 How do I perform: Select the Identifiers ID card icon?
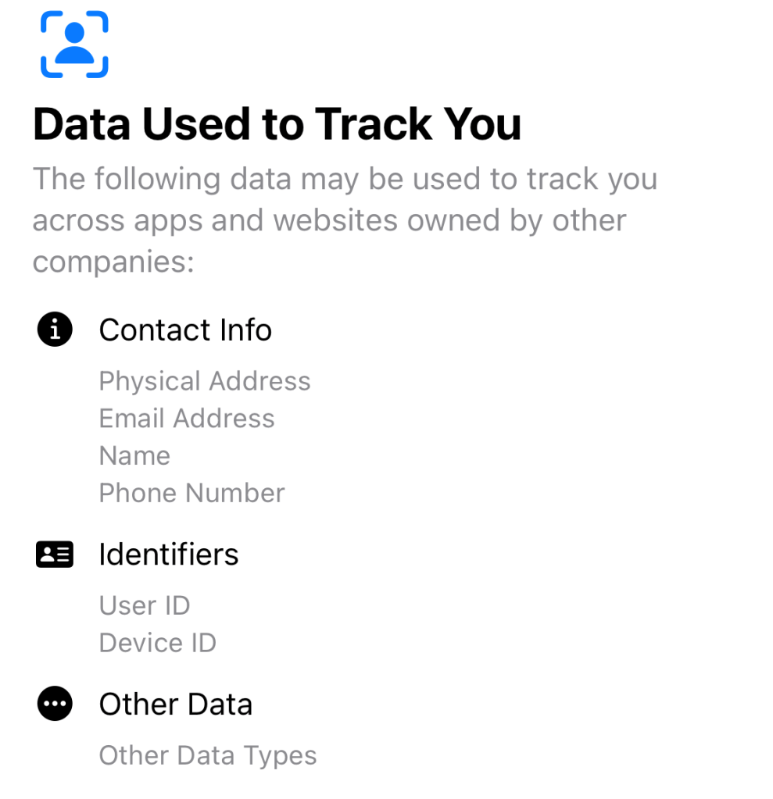55,555
